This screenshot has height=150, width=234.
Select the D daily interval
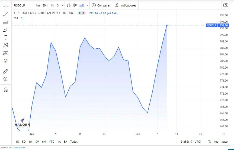(57, 5)
